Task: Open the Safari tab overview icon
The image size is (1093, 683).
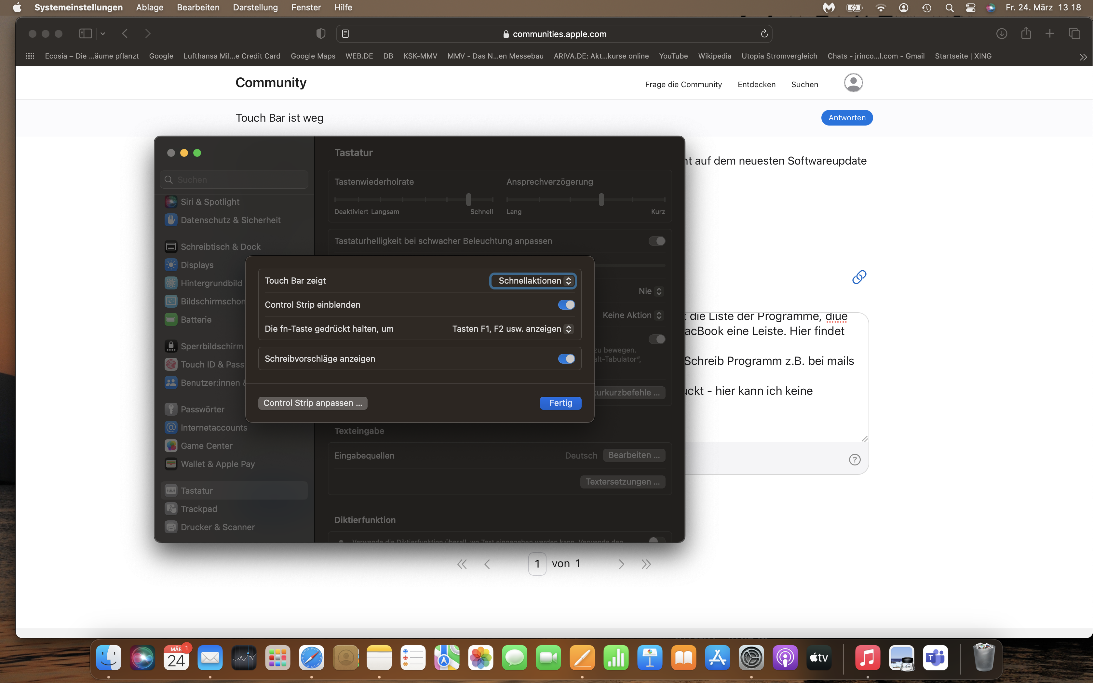Action: (x=1074, y=34)
